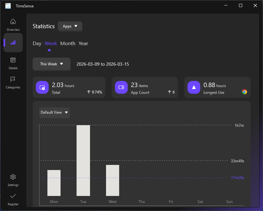Switch to the Month tab

coord(68,43)
